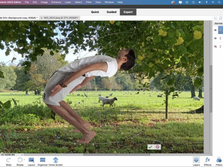The width and height of the screenshot is (223, 167).
Task: Open the Enhance menu
Action: [x=56, y=2]
